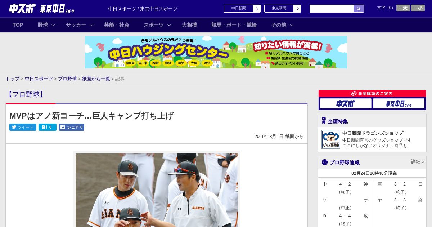The height and width of the screenshot is (227, 432).
Task: Click 中日スポーツ / 東京中日スポーツ header text
Action: (x=143, y=9)
